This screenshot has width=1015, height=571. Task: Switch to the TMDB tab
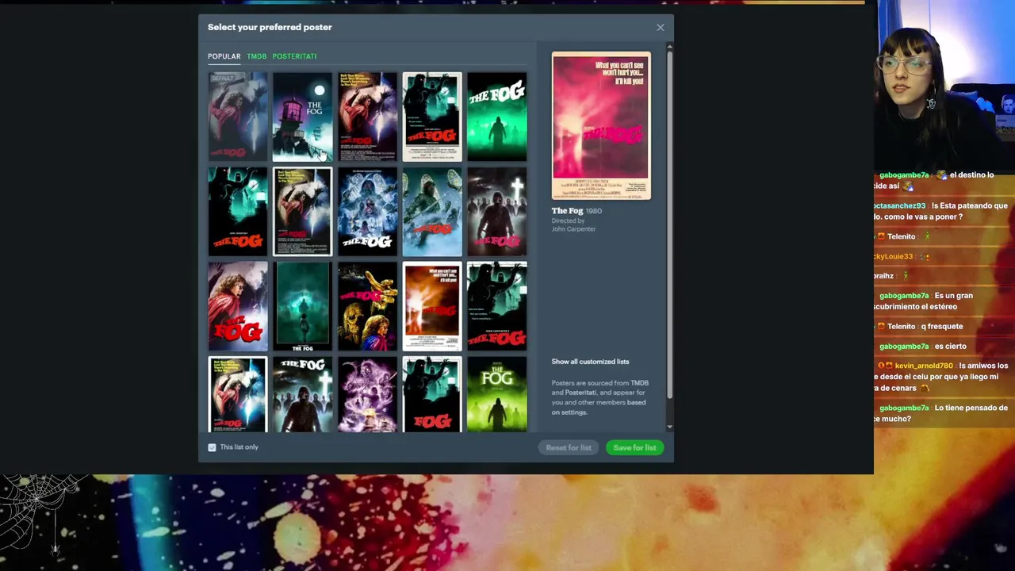(256, 56)
